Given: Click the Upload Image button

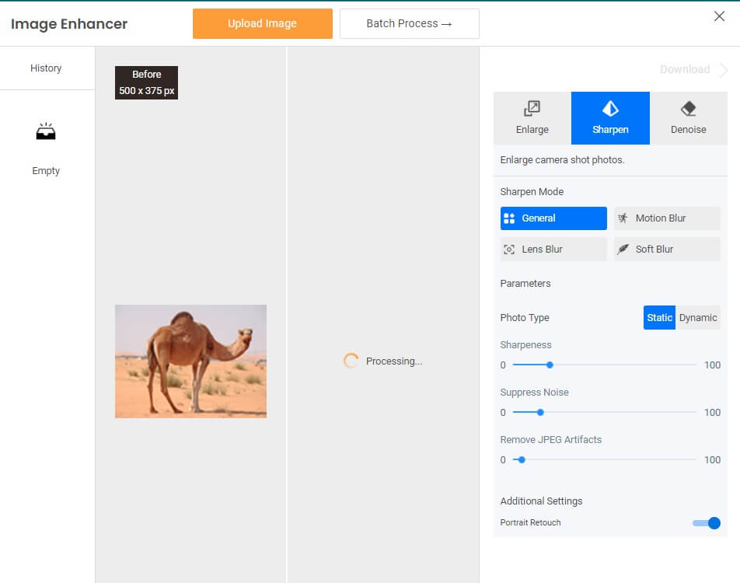Looking at the screenshot, I should click(x=262, y=23).
